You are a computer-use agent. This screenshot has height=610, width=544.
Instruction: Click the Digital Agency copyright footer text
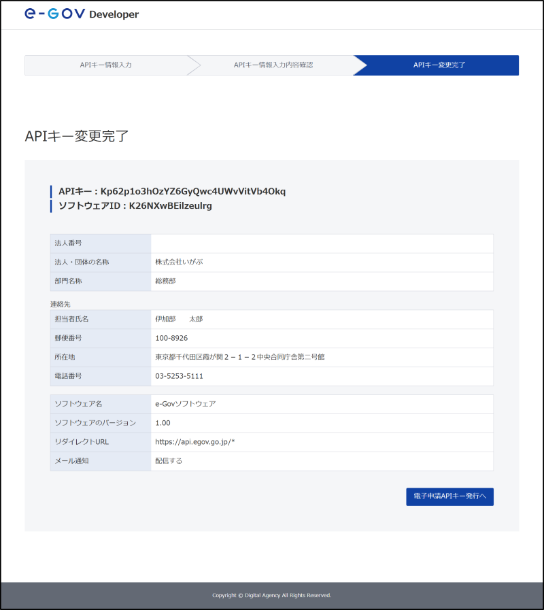point(271,595)
